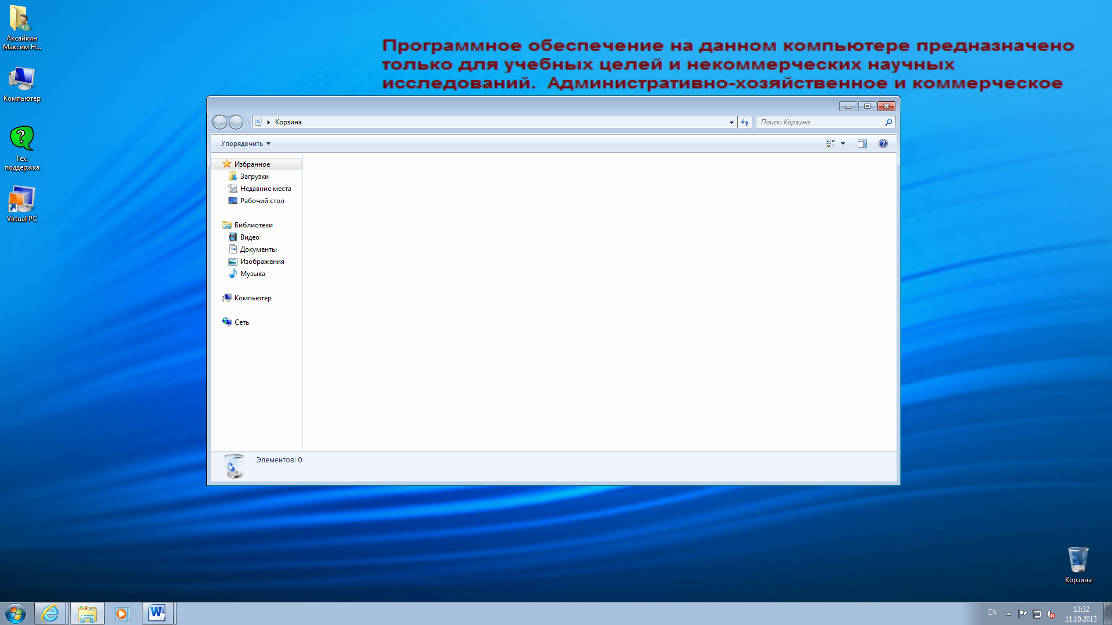Launch Windows Media Player from taskbar
This screenshot has height=625, width=1112.
(122, 613)
